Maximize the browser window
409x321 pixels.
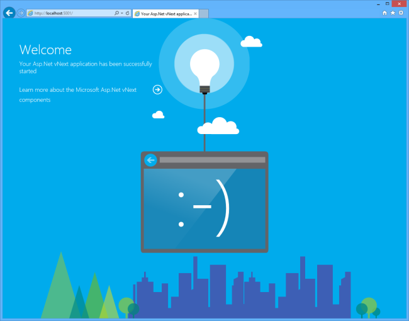tap(387, 4)
